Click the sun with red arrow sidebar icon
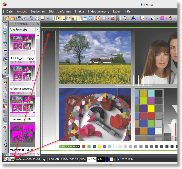This screenshot has height=169, width=182. pyautogui.click(x=5, y=145)
